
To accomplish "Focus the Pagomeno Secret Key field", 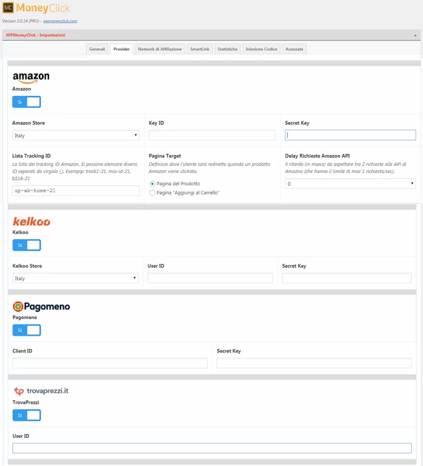I will tap(314, 363).
